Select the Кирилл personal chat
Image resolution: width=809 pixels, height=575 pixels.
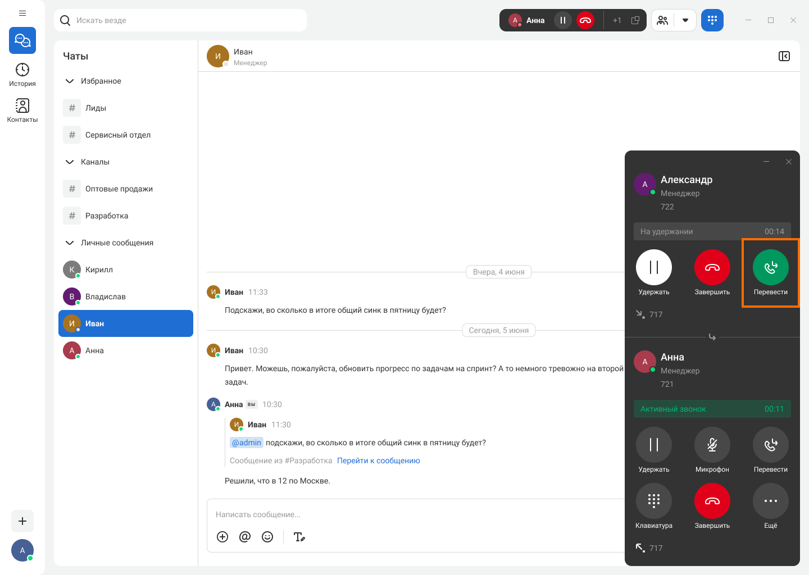[x=99, y=270]
